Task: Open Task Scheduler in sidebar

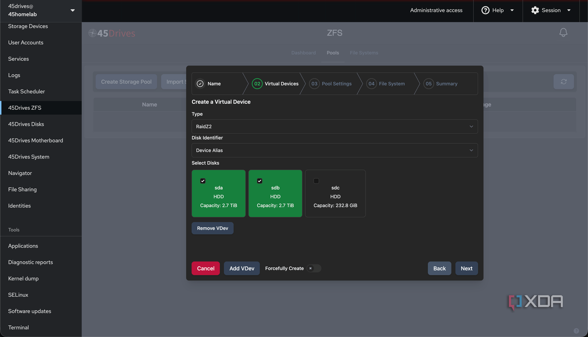Action: (x=41, y=91)
